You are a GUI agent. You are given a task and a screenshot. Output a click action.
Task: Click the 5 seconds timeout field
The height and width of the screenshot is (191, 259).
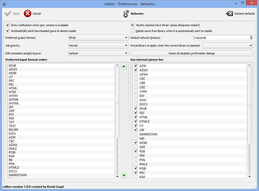(x=221, y=38)
